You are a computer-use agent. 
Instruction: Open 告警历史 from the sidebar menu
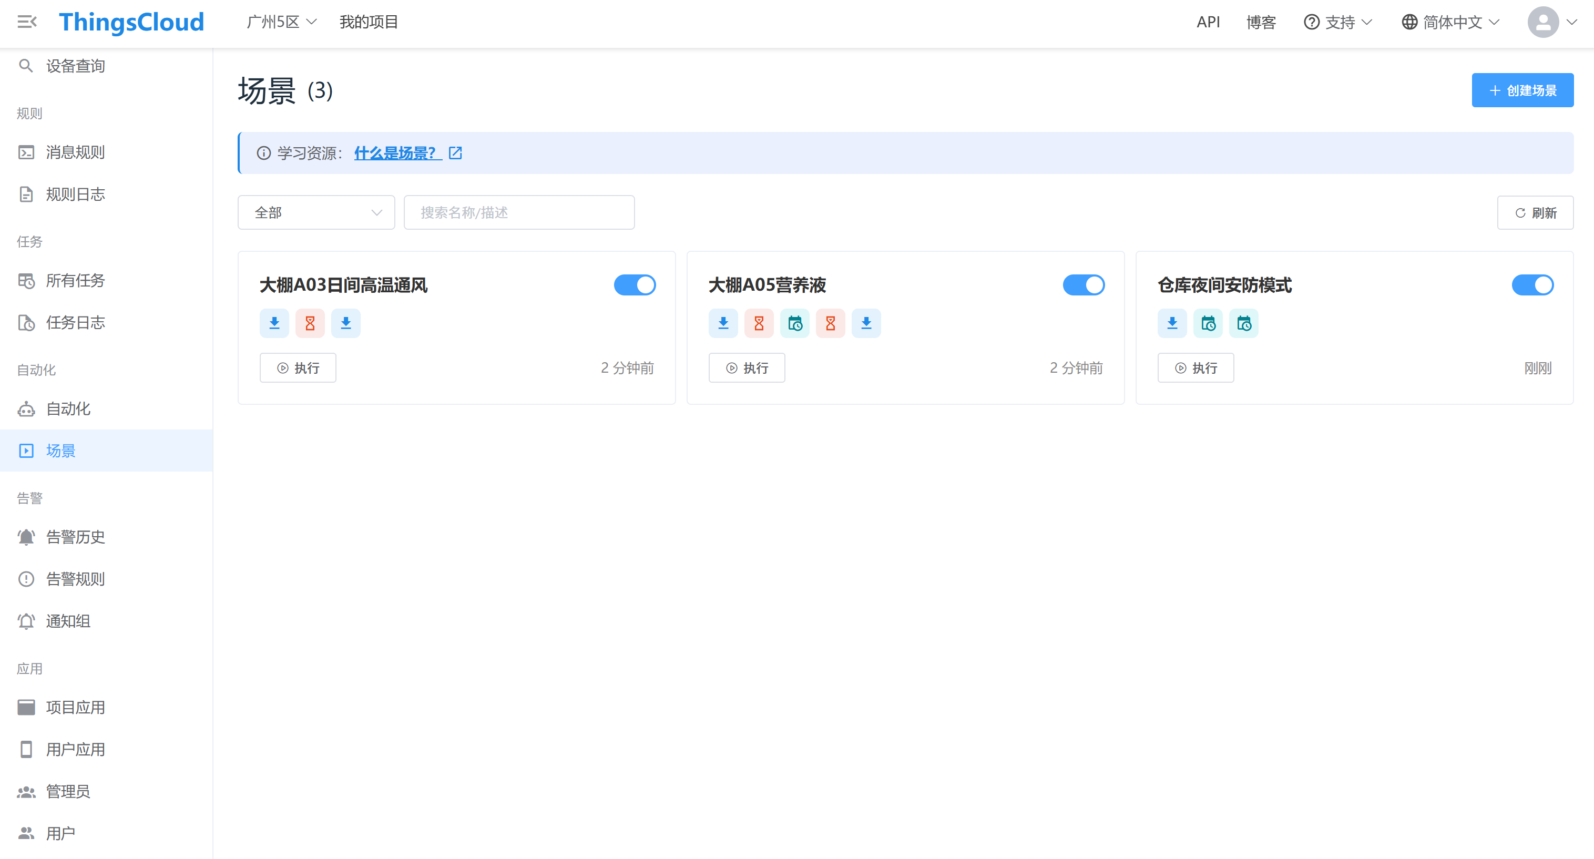pos(76,537)
